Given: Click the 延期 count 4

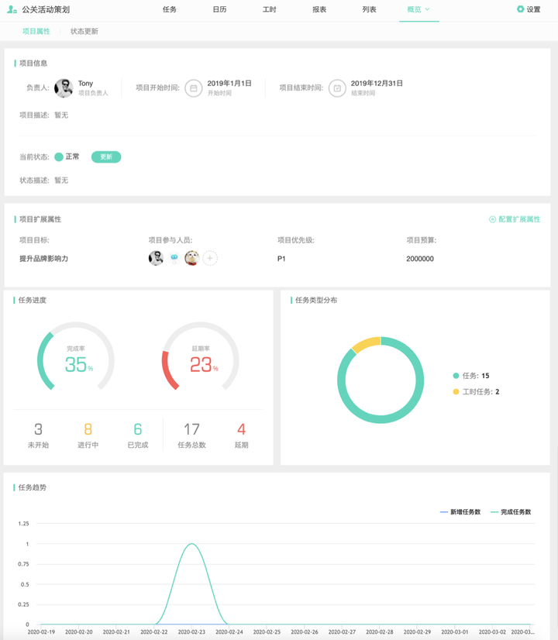Looking at the screenshot, I should coord(241,429).
